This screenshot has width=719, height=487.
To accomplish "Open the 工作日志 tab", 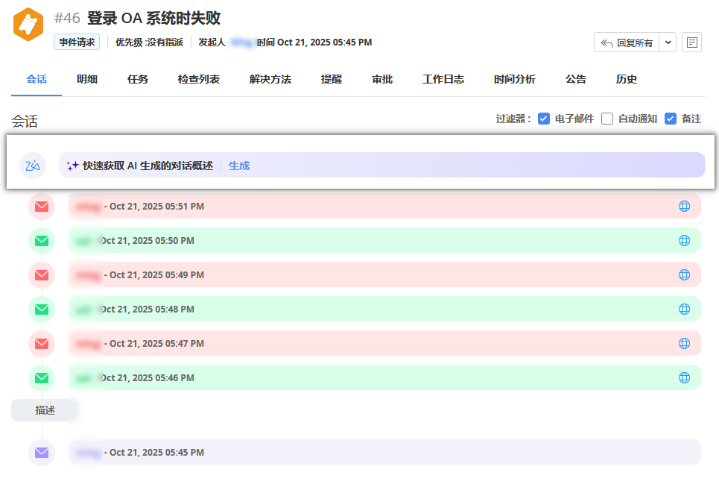I will (443, 79).
